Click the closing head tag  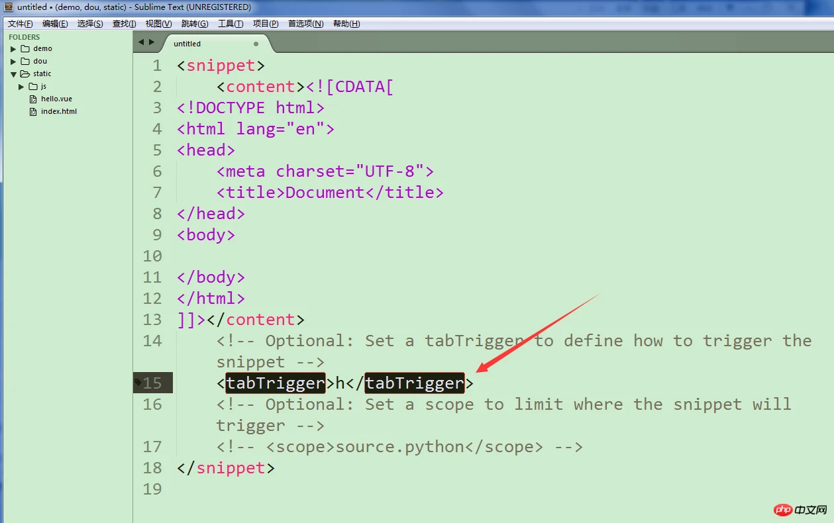211,214
